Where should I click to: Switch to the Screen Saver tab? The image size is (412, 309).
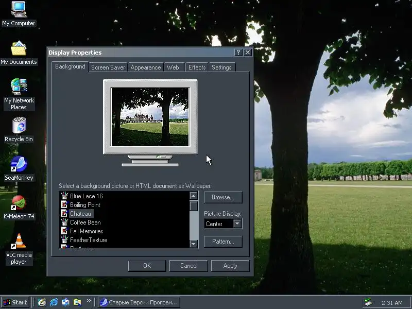(x=108, y=67)
